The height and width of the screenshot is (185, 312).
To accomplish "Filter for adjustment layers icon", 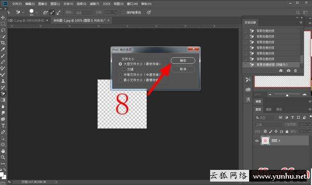I will point(287,117).
